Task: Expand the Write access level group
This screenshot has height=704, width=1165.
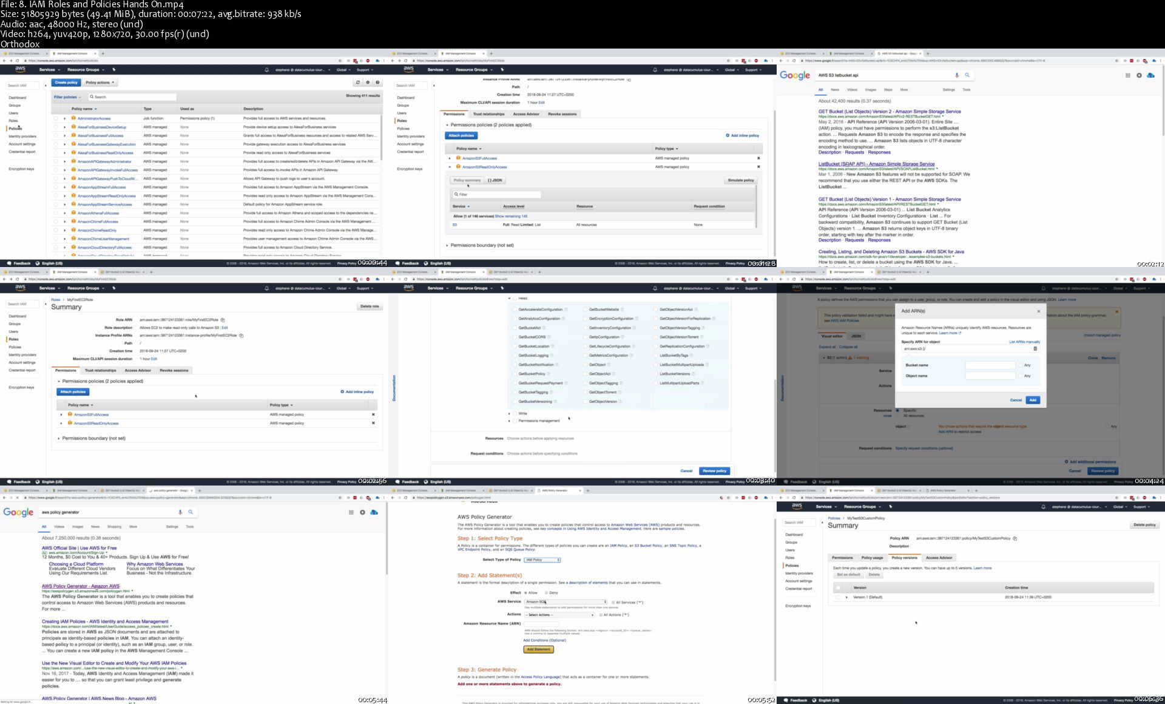Action: (509, 413)
